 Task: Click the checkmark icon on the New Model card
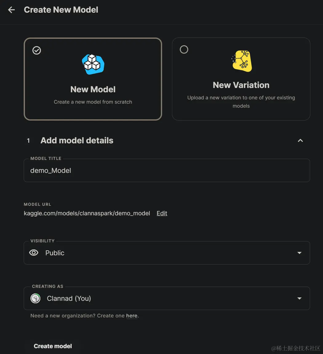(37, 50)
